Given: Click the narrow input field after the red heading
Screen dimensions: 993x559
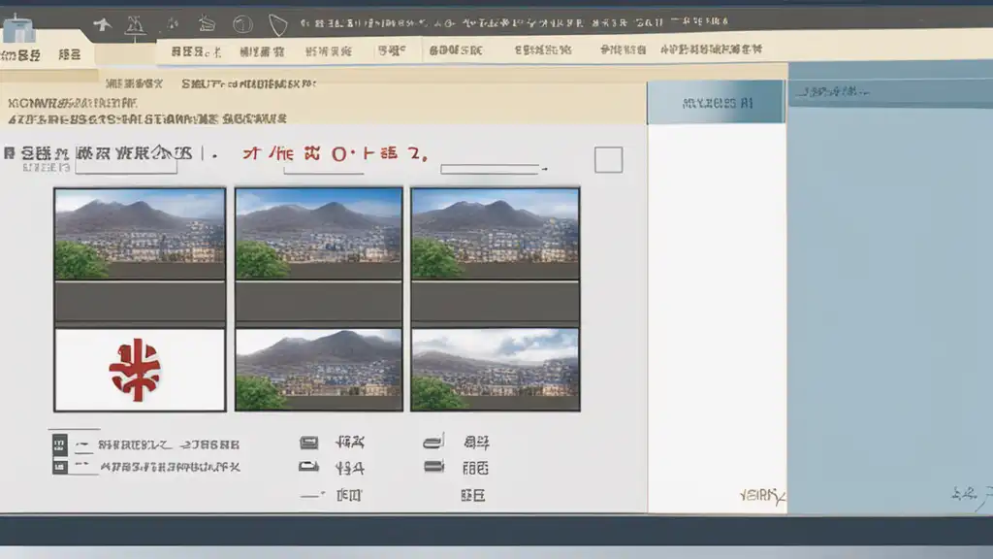Looking at the screenshot, I should 491,169.
